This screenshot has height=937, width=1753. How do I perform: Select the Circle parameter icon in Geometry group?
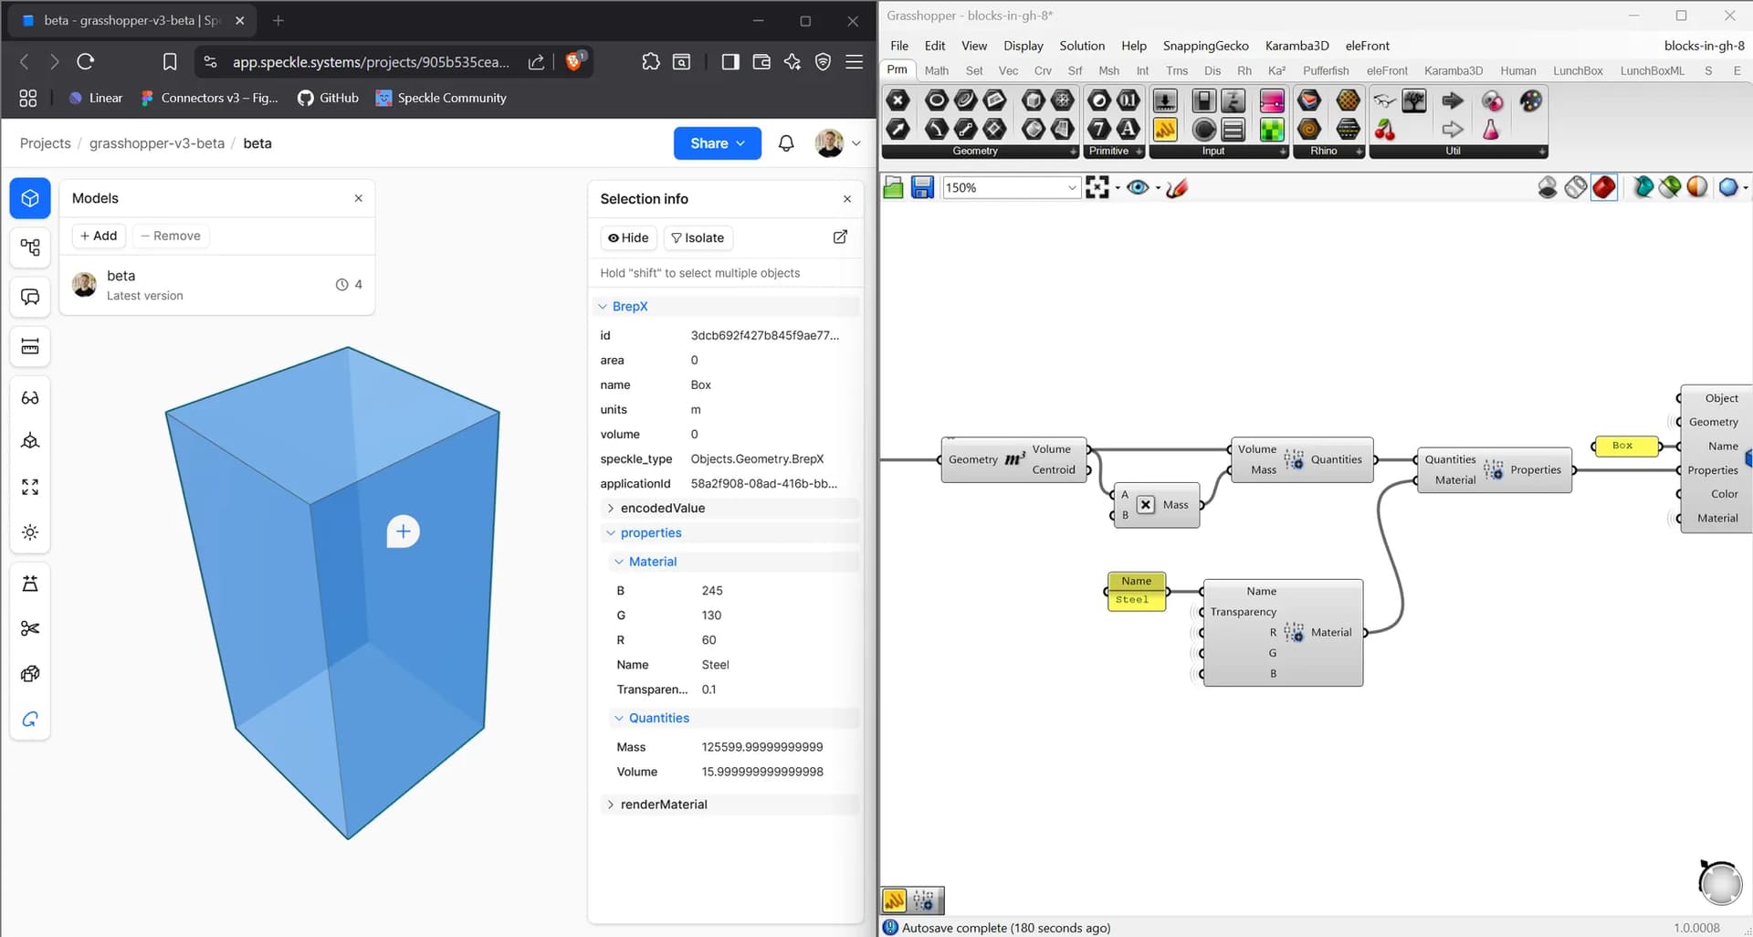936,100
